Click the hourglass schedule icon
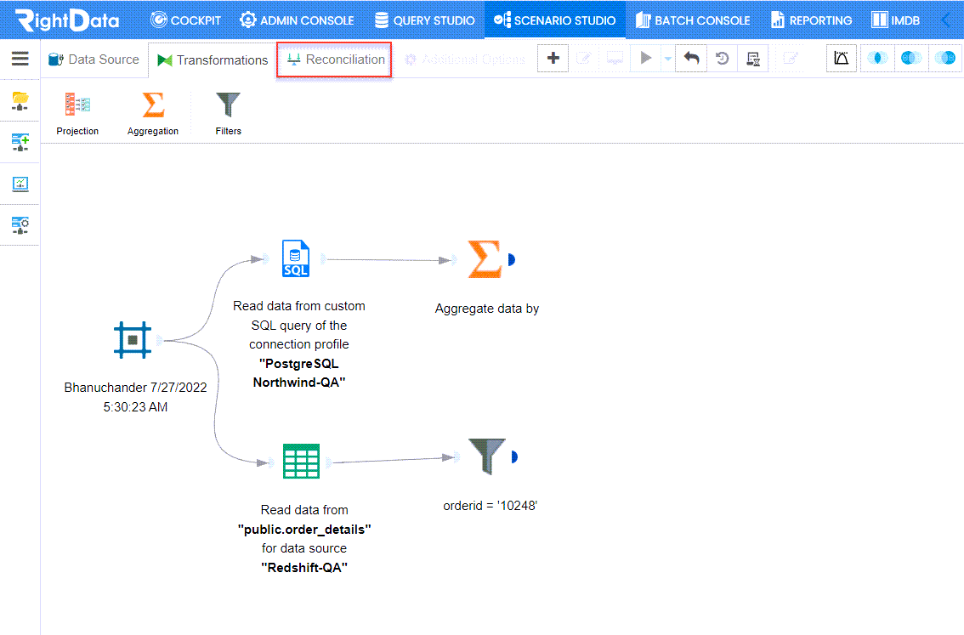 tap(753, 59)
